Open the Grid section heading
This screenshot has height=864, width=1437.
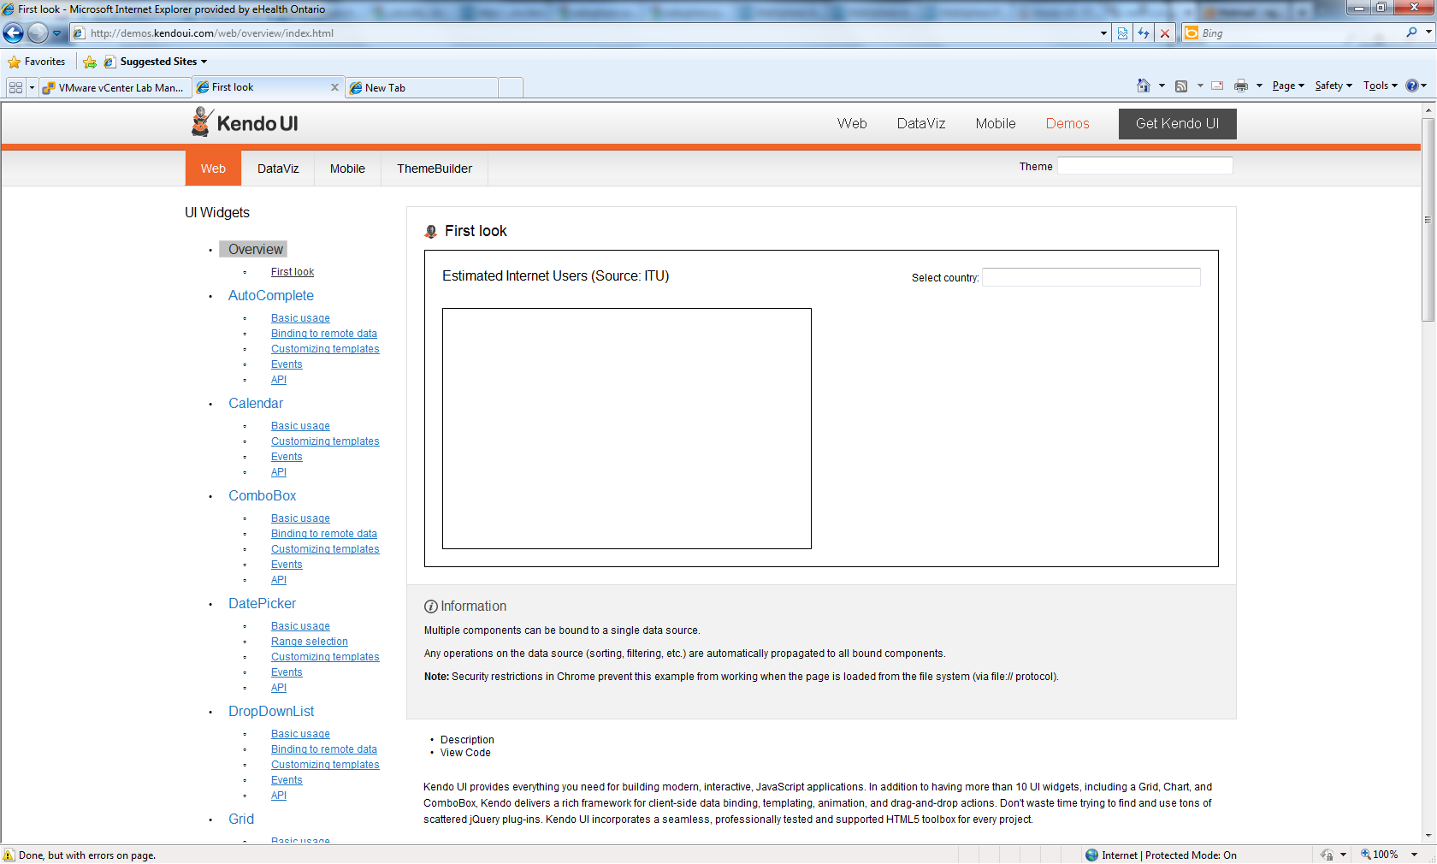241,819
